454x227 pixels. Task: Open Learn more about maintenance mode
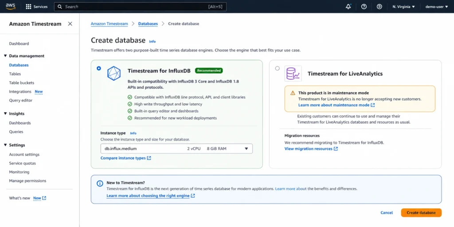tap(334, 105)
